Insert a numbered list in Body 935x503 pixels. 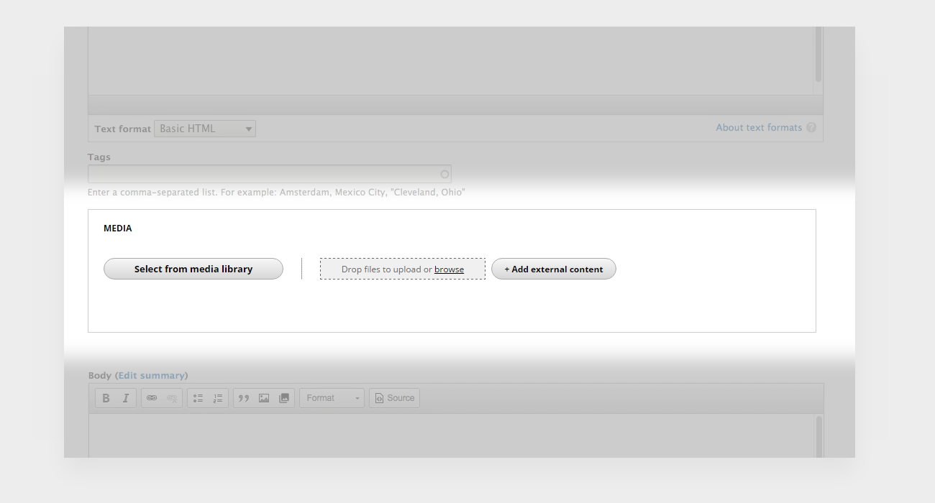pos(217,397)
